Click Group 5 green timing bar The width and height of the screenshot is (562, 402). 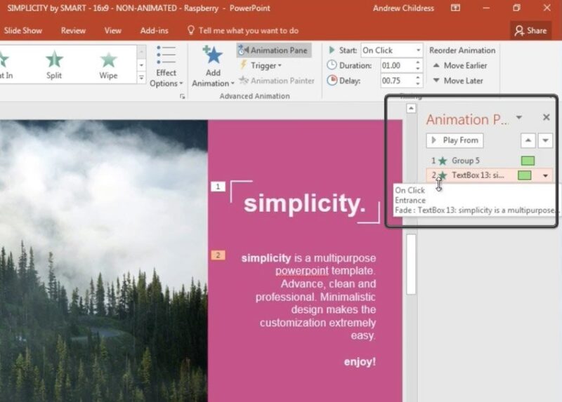pos(528,161)
